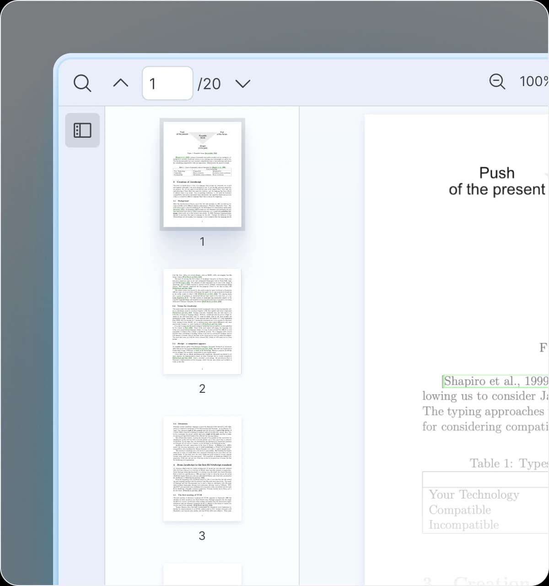Toggle the thumbnail sidebar panel button

(82, 130)
